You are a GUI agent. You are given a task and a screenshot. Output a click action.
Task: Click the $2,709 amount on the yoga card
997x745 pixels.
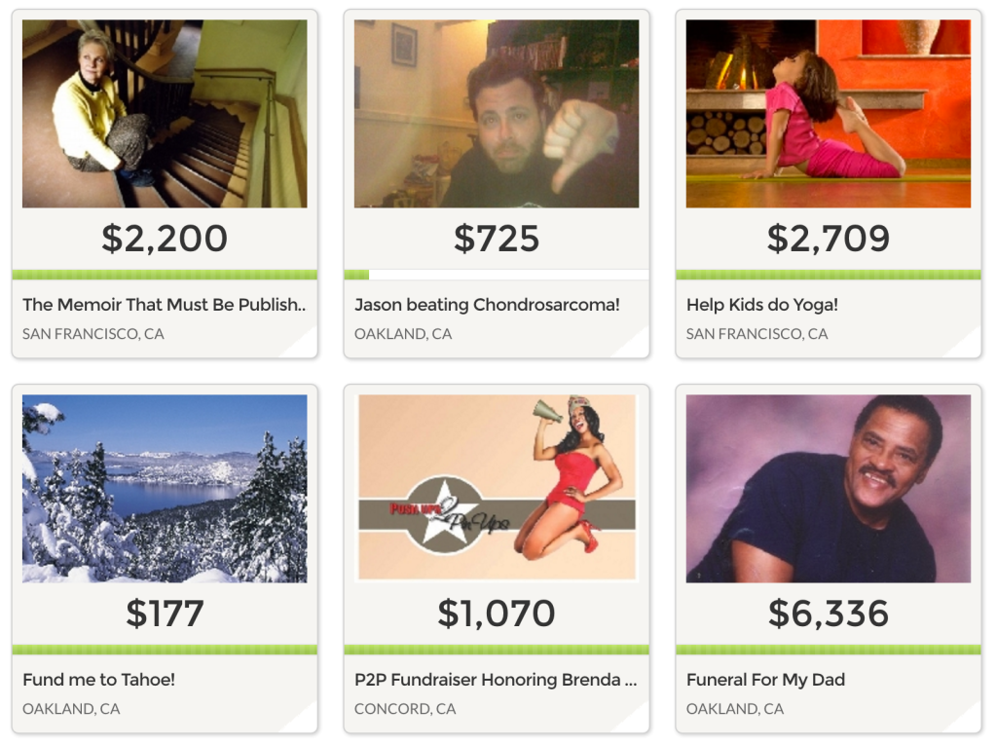pyautogui.click(x=828, y=239)
